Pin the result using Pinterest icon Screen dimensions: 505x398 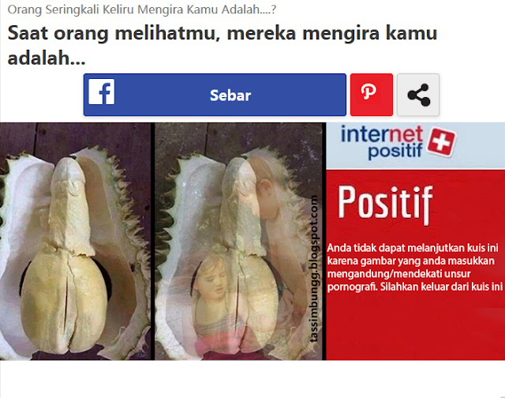(372, 95)
